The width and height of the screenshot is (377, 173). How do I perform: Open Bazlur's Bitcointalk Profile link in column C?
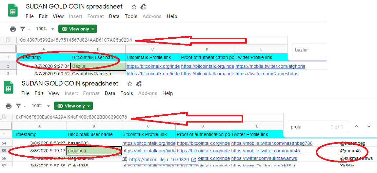(153, 66)
